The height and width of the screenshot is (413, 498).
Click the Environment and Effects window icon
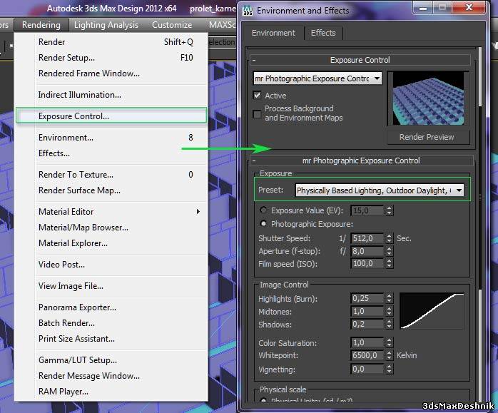pos(248,11)
